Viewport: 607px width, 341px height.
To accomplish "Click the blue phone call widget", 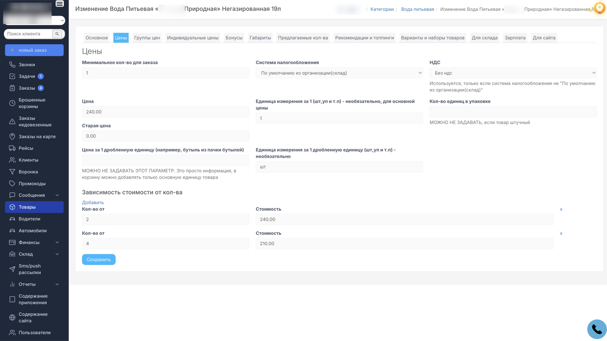I will tap(597, 330).
